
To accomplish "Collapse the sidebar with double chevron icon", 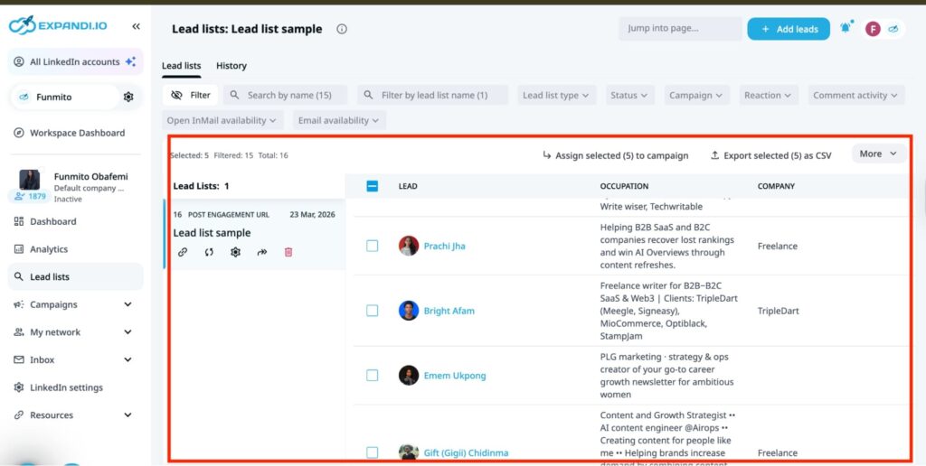I will 136,26.
